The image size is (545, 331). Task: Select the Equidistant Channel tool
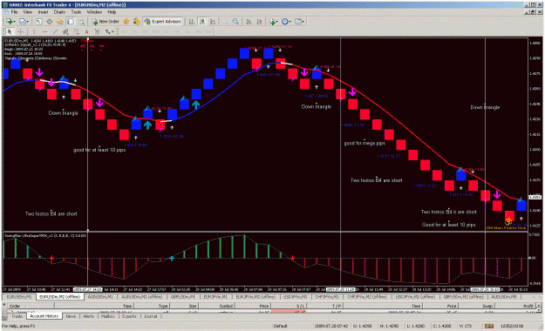click(x=65, y=32)
